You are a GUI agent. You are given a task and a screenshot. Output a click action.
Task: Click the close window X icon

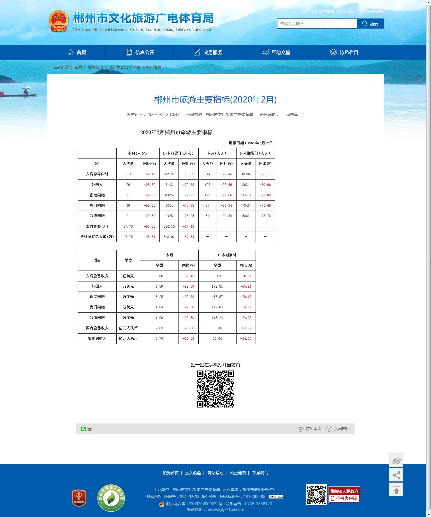click(329, 429)
